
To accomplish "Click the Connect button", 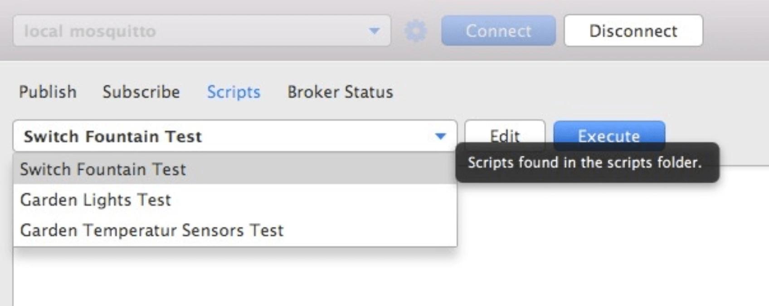I will 498,31.
